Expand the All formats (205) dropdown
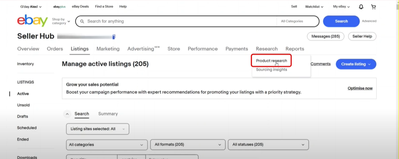This screenshot has height=159, width=399. [188, 145]
